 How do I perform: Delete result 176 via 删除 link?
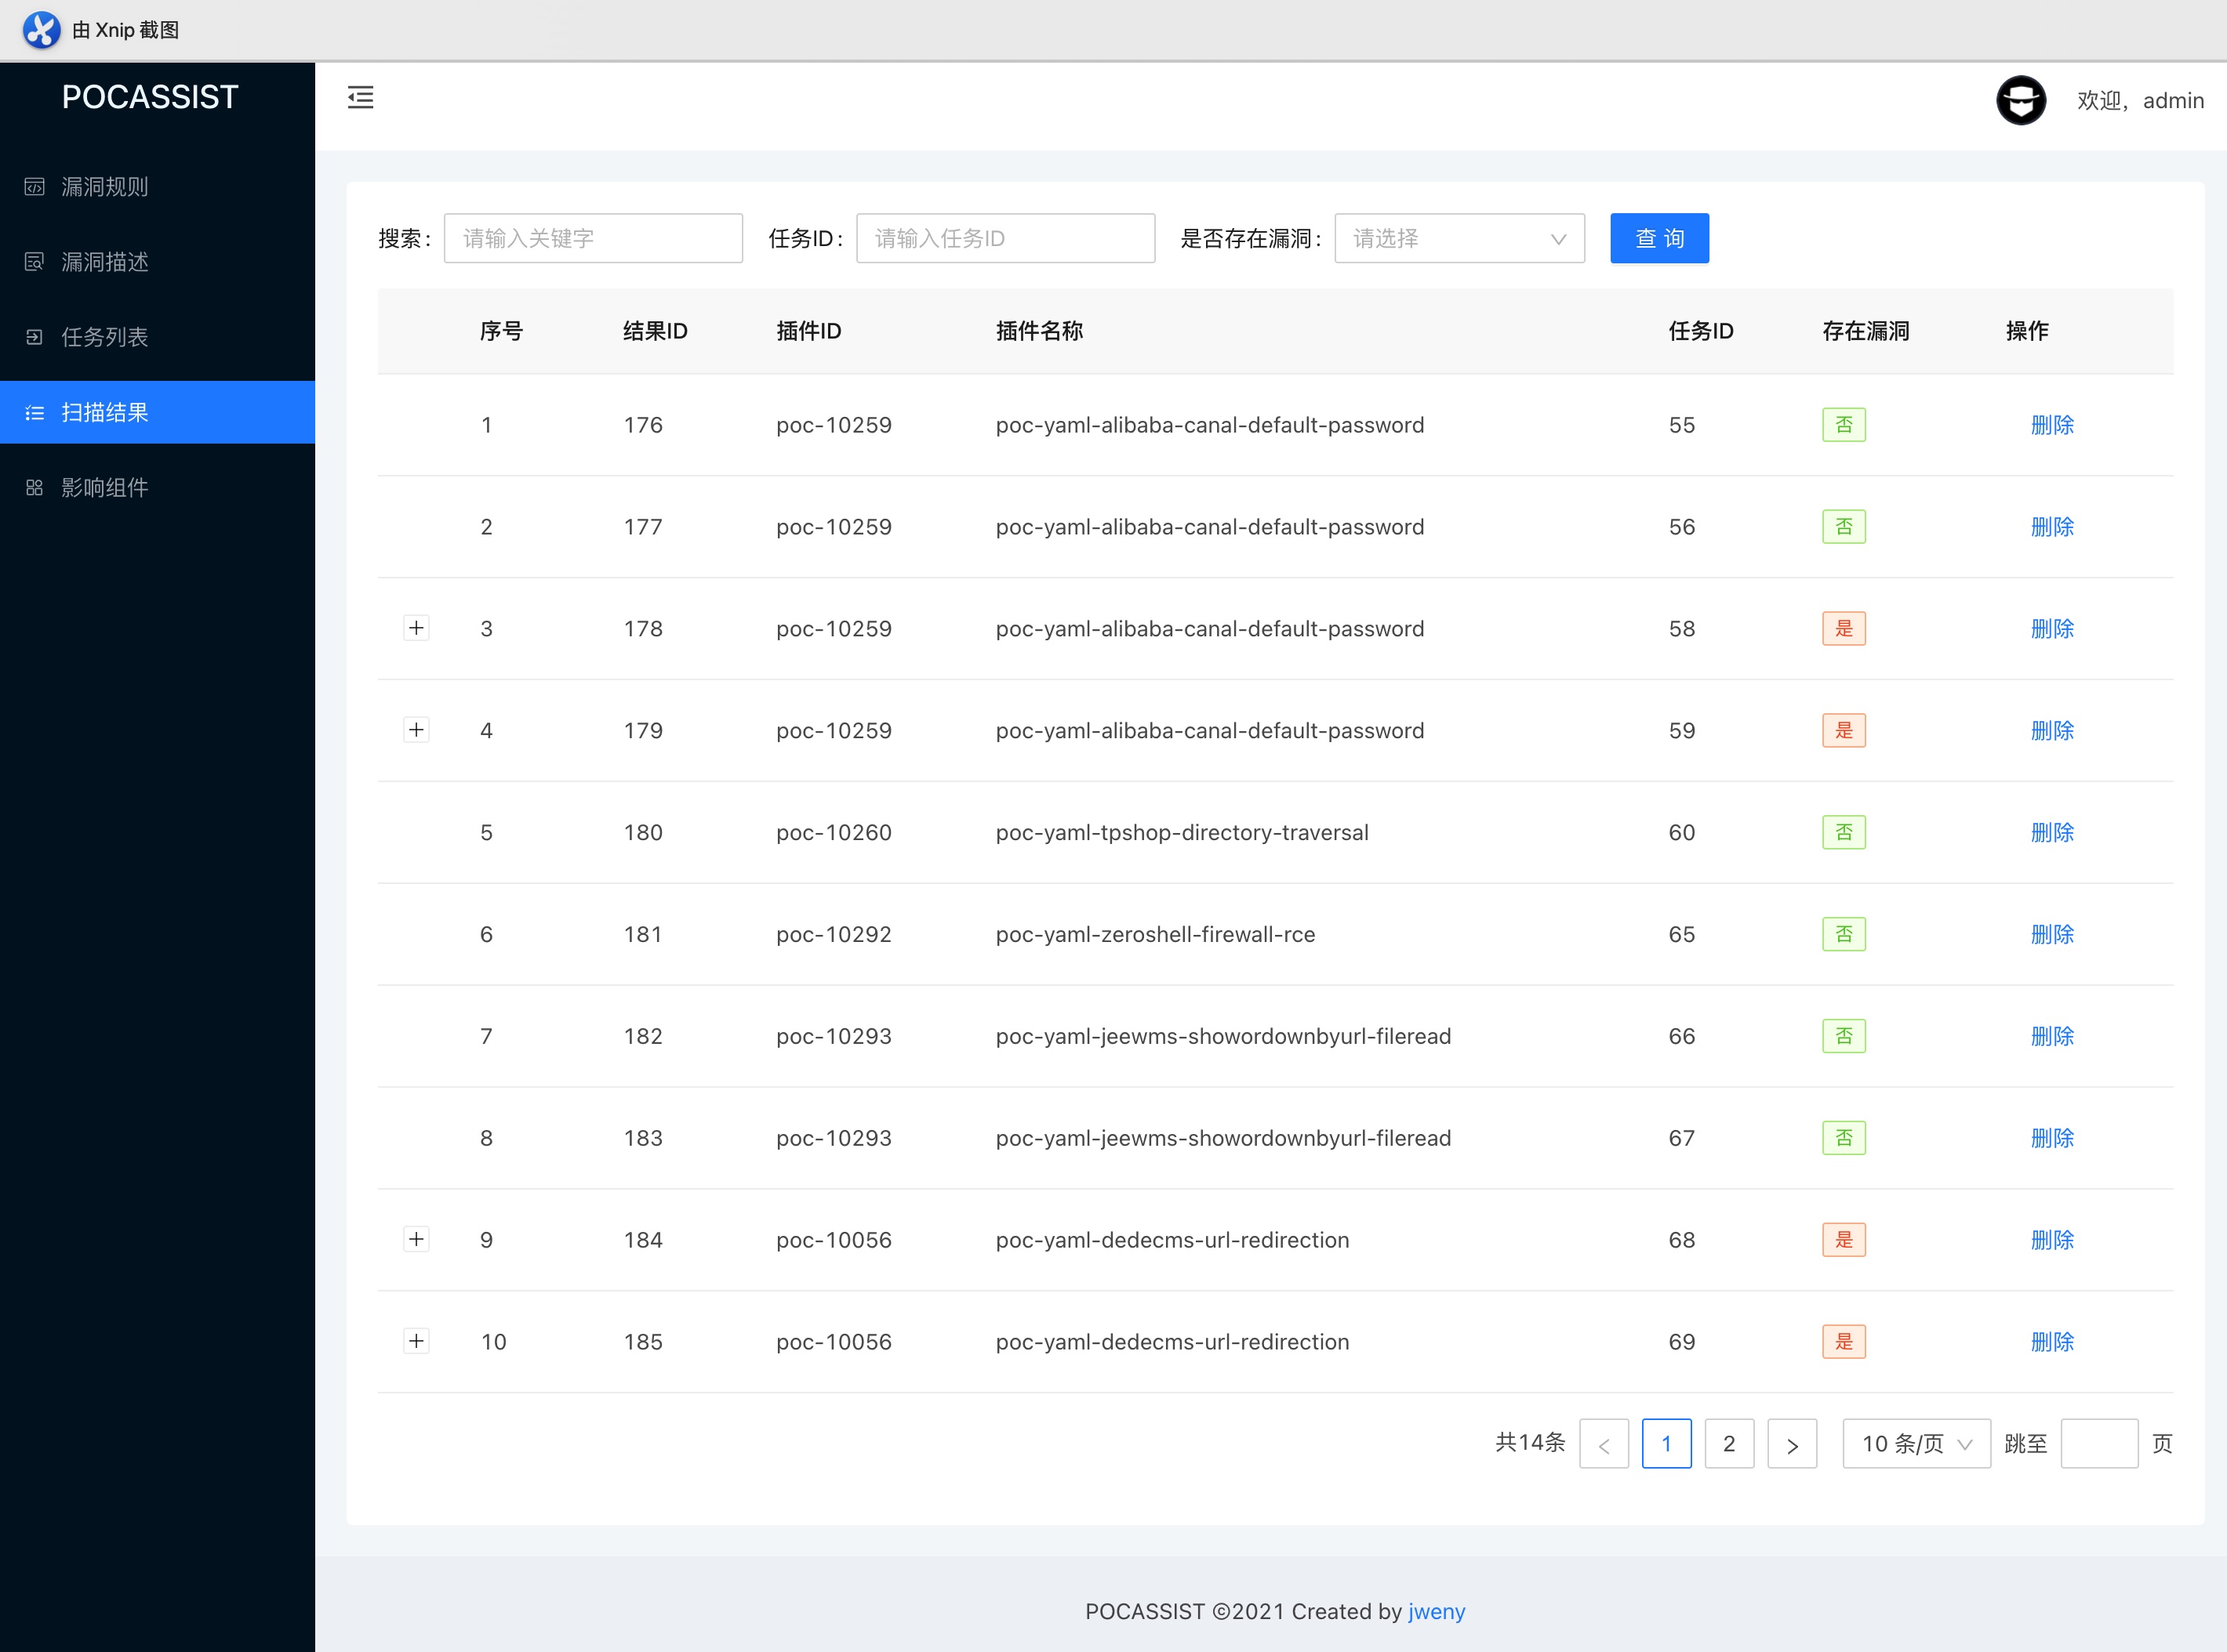click(2051, 425)
